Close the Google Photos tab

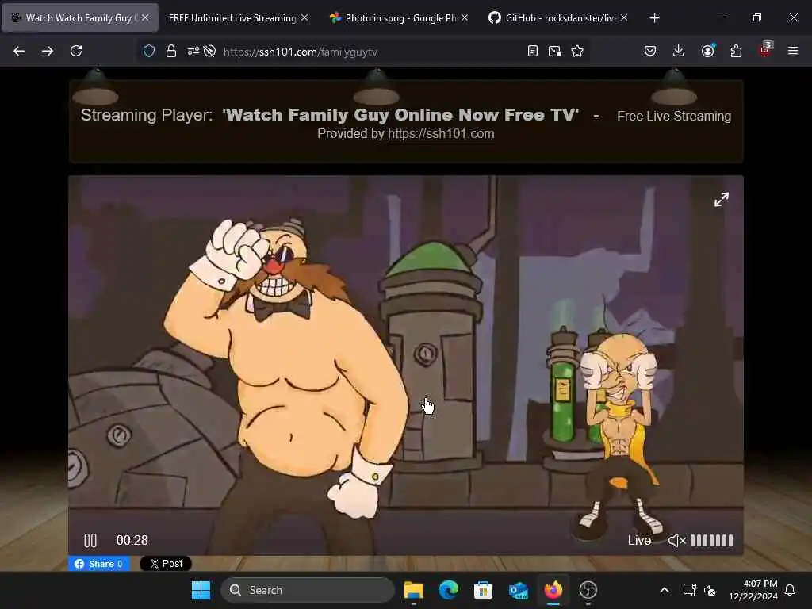coord(465,17)
